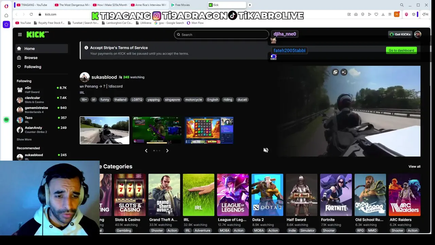
Task: Open the YouTube bookmark
Action: pos(23,23)
